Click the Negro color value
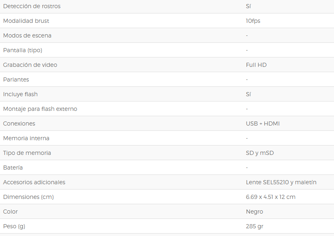Viewport: 334px width, 236px height. pyautogui.click(x=254, y=212)
